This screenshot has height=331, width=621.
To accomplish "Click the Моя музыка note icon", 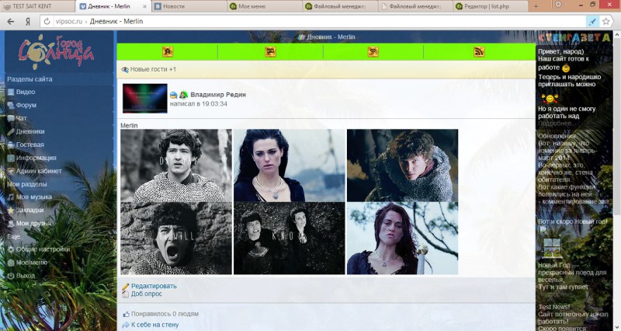I will pos(11,197).
